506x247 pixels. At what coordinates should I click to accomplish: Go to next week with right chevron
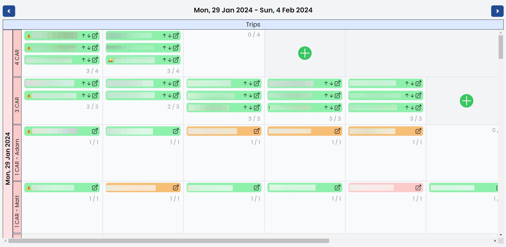click(x=497, y=11)
